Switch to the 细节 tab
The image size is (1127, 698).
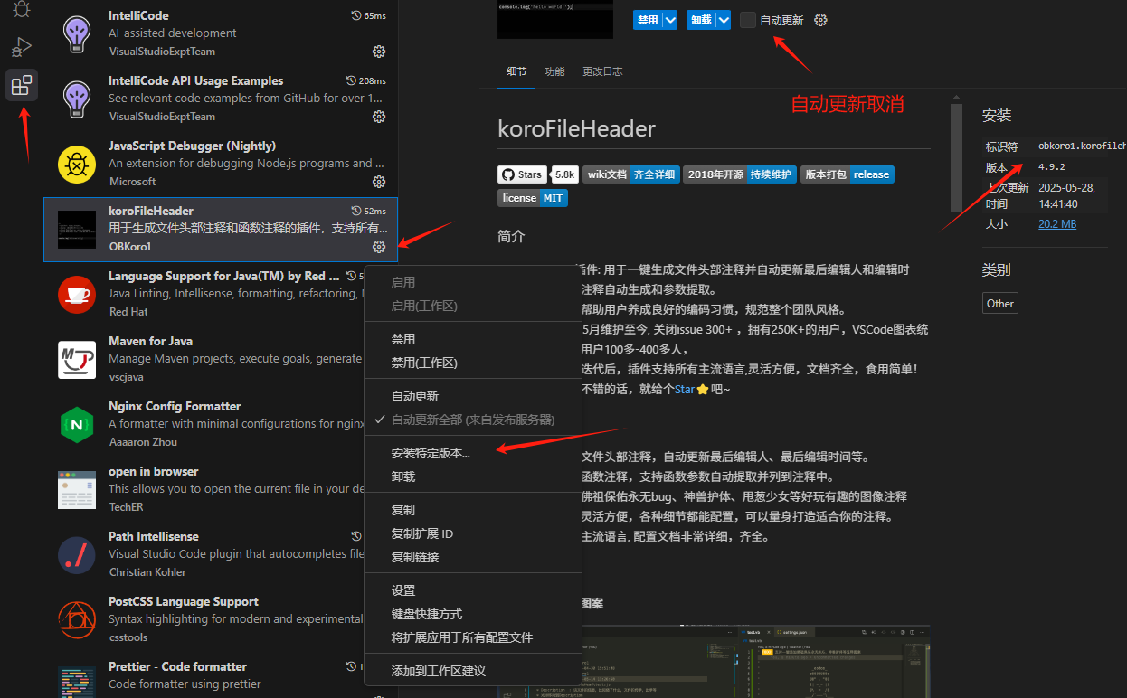(516, 71)
